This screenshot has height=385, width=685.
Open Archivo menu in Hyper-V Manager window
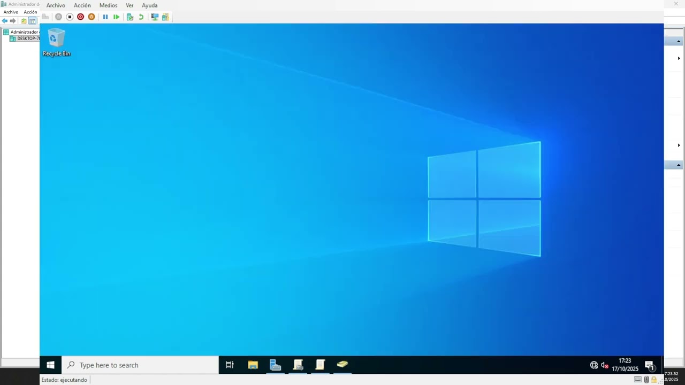(x=11, y=12)
